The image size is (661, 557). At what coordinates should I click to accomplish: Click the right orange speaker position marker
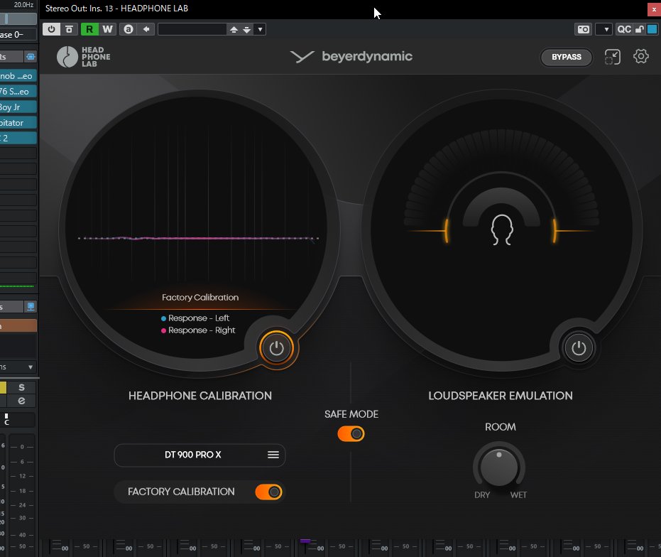point(555,231)
